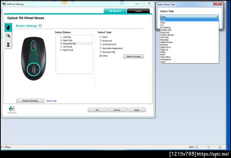Open the game settings chess-piece icon
Viewport: 231px width, 158px height.
coord(8,45)
